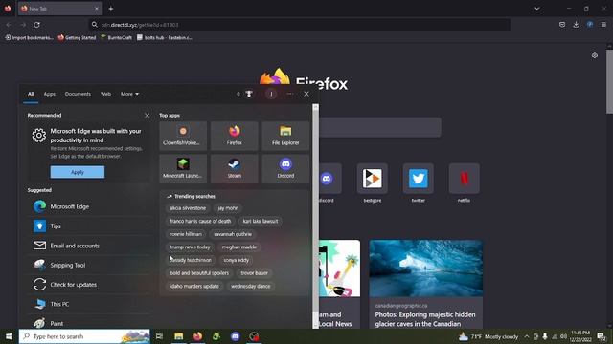Launch Snipping Tool from Suggested list

pyautogui.click(x=89, y=266)
